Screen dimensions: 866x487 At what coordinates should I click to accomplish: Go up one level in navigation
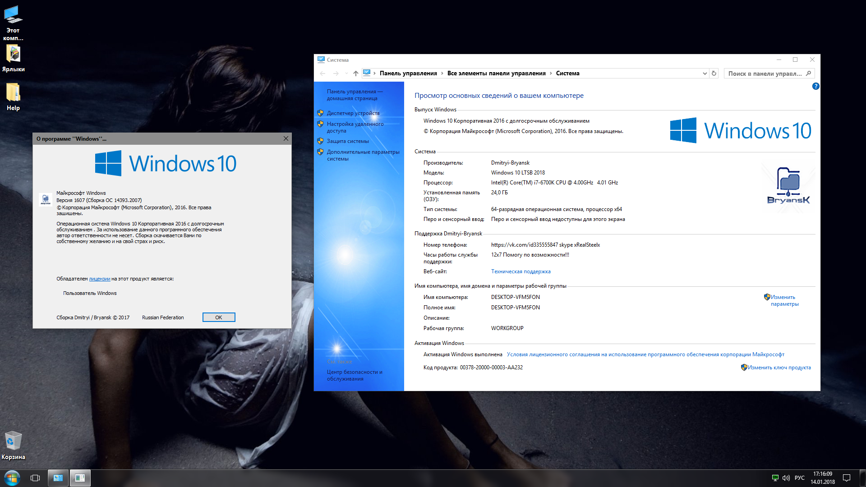[356, 74]
